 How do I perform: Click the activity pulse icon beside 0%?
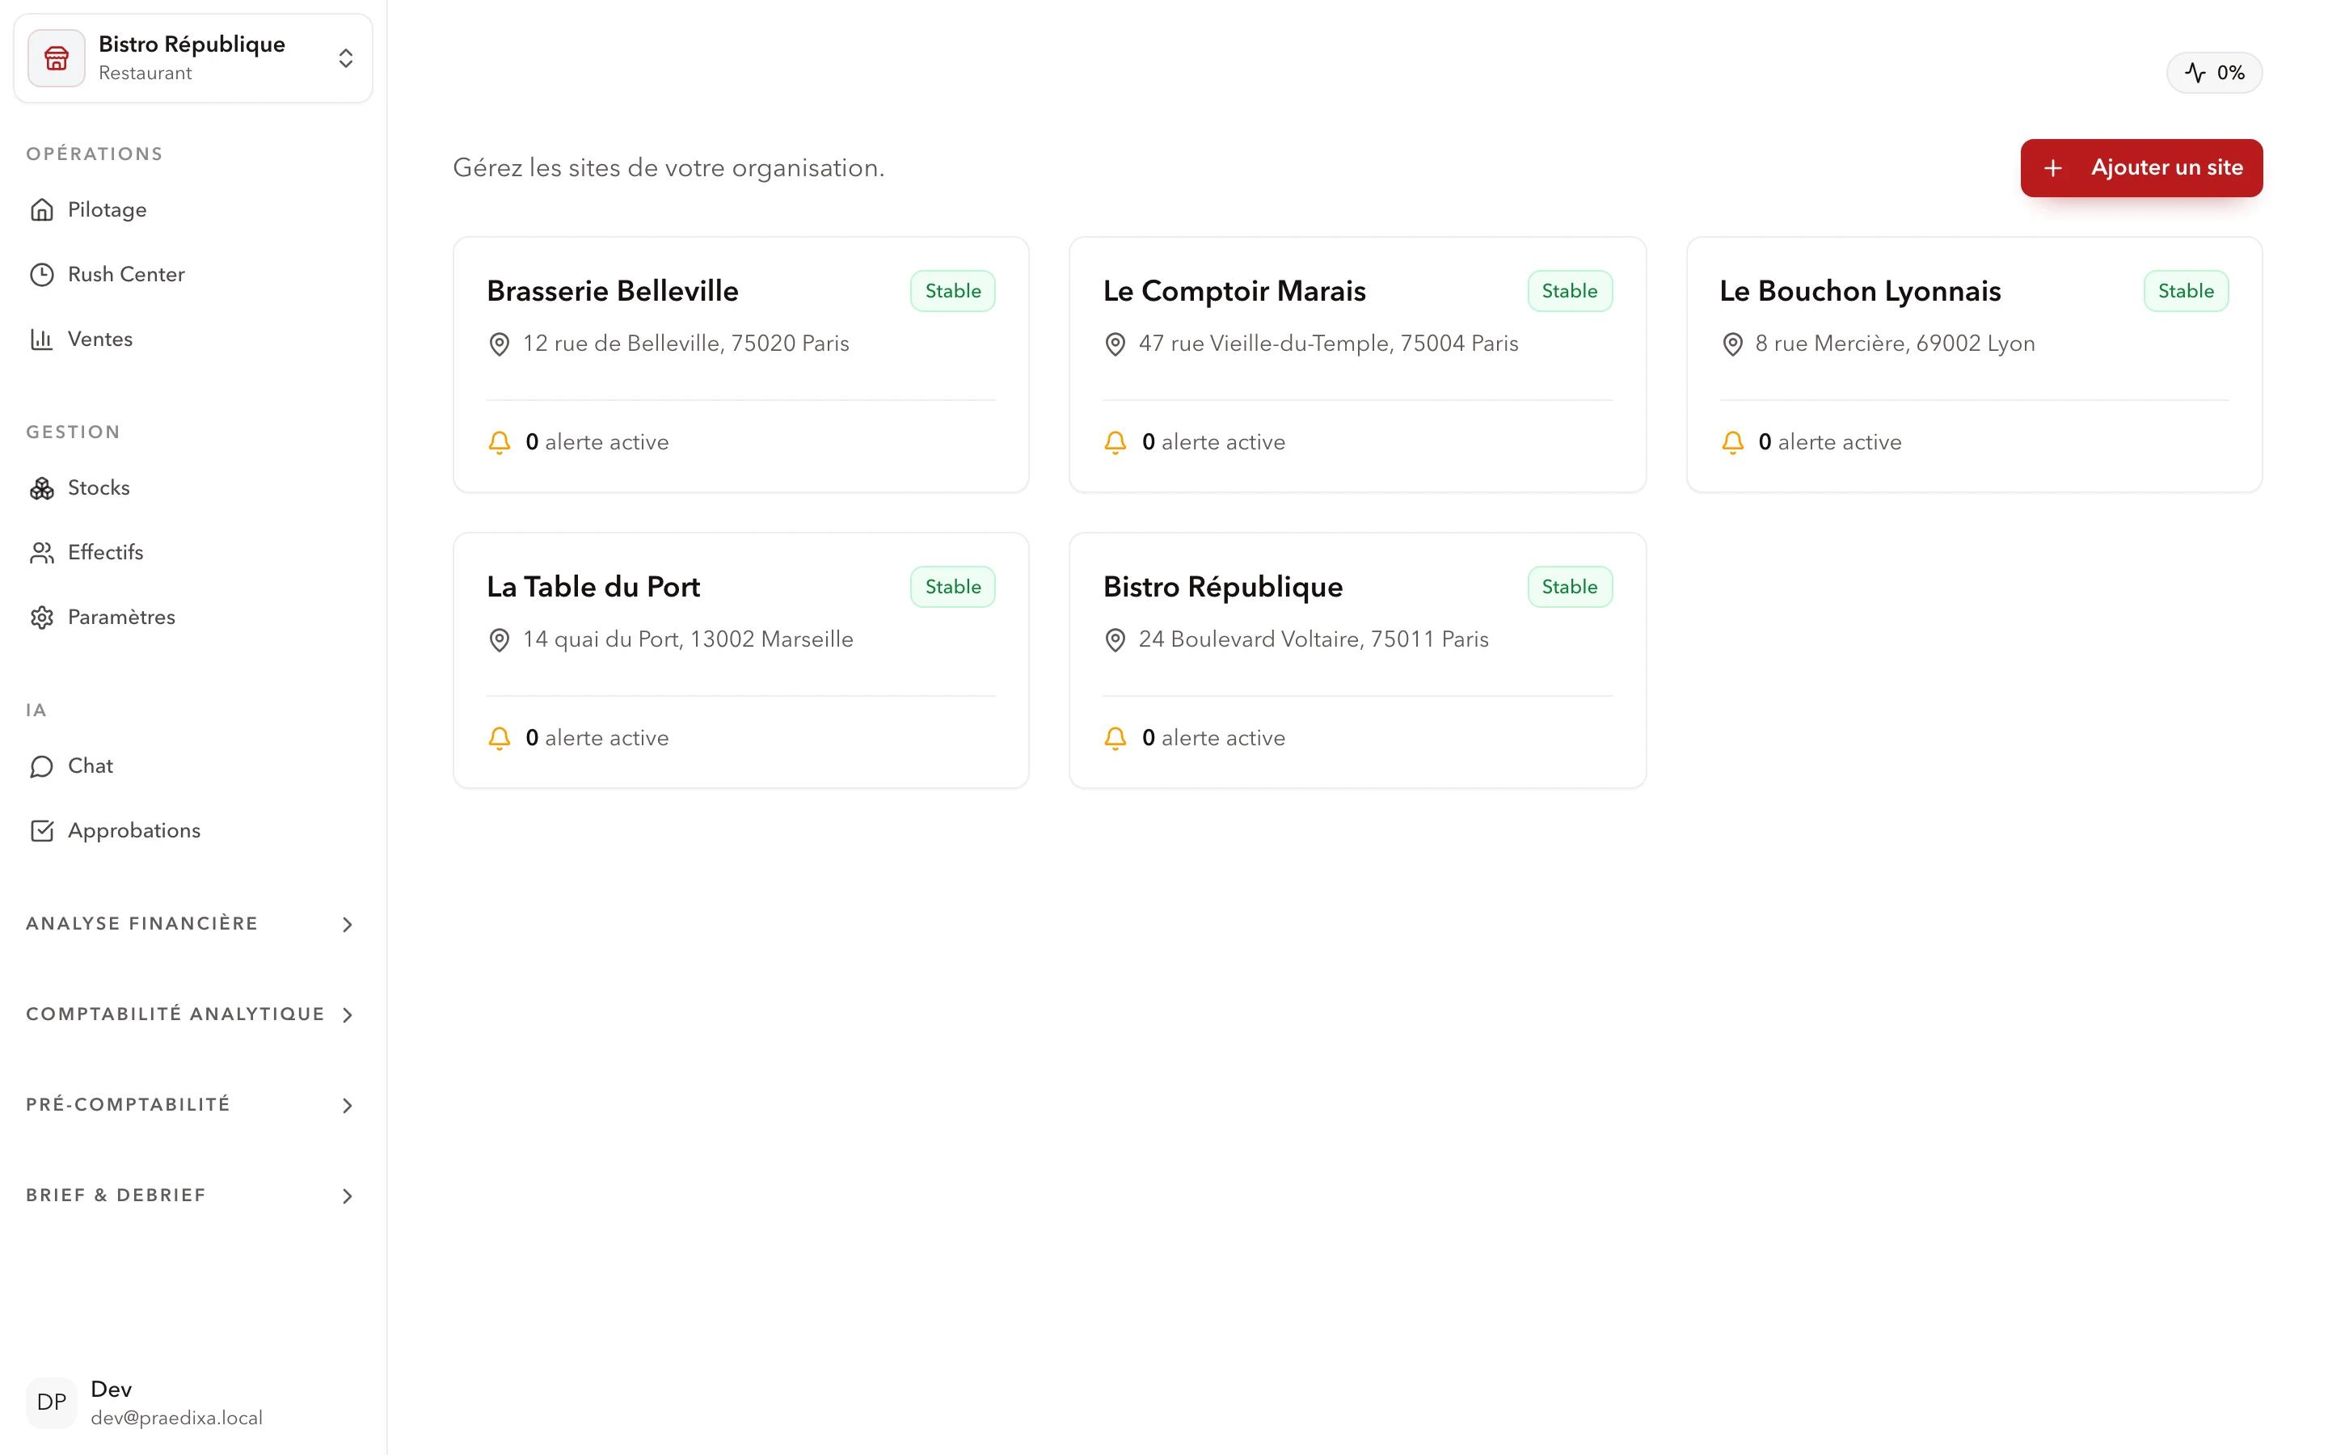pyautogui.click(x=2195, y=72)
